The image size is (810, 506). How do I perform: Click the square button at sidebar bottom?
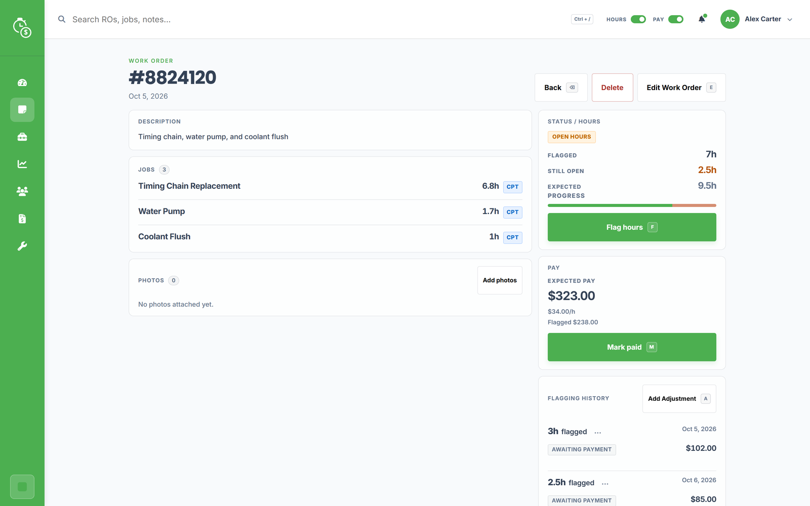coord(22,487)
